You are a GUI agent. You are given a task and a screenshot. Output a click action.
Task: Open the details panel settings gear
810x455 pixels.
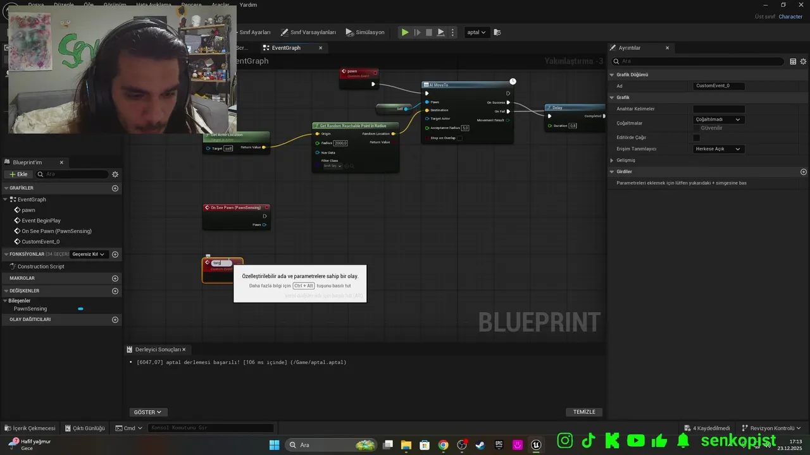click(804, 61)
